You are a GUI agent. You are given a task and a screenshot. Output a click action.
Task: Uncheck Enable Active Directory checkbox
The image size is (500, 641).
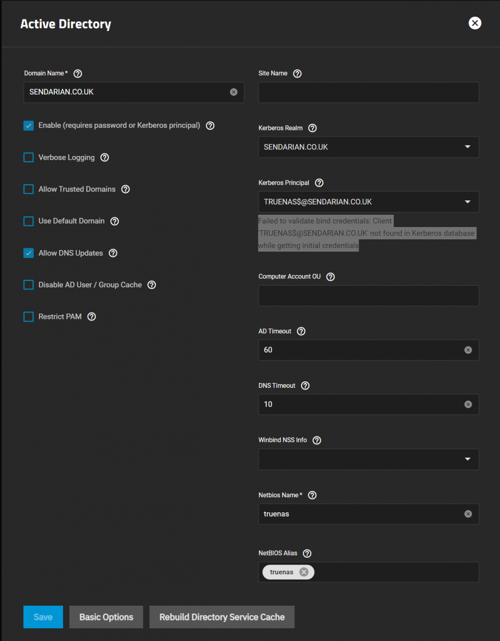[29, 126]
